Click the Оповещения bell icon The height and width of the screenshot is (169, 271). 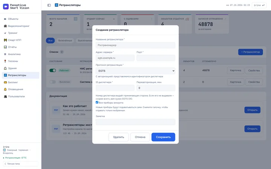[x=5, y=89]
